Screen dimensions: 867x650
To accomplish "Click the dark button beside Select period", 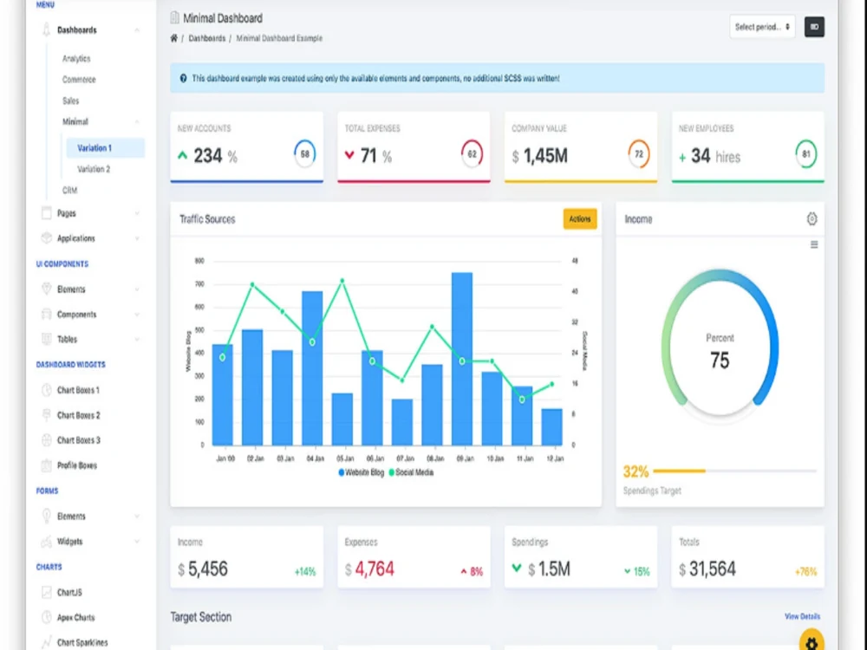I will (x=814, y=27).
